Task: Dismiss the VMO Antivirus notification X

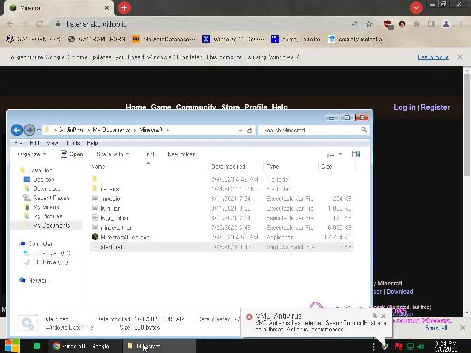Action: [x=383, y=316]
